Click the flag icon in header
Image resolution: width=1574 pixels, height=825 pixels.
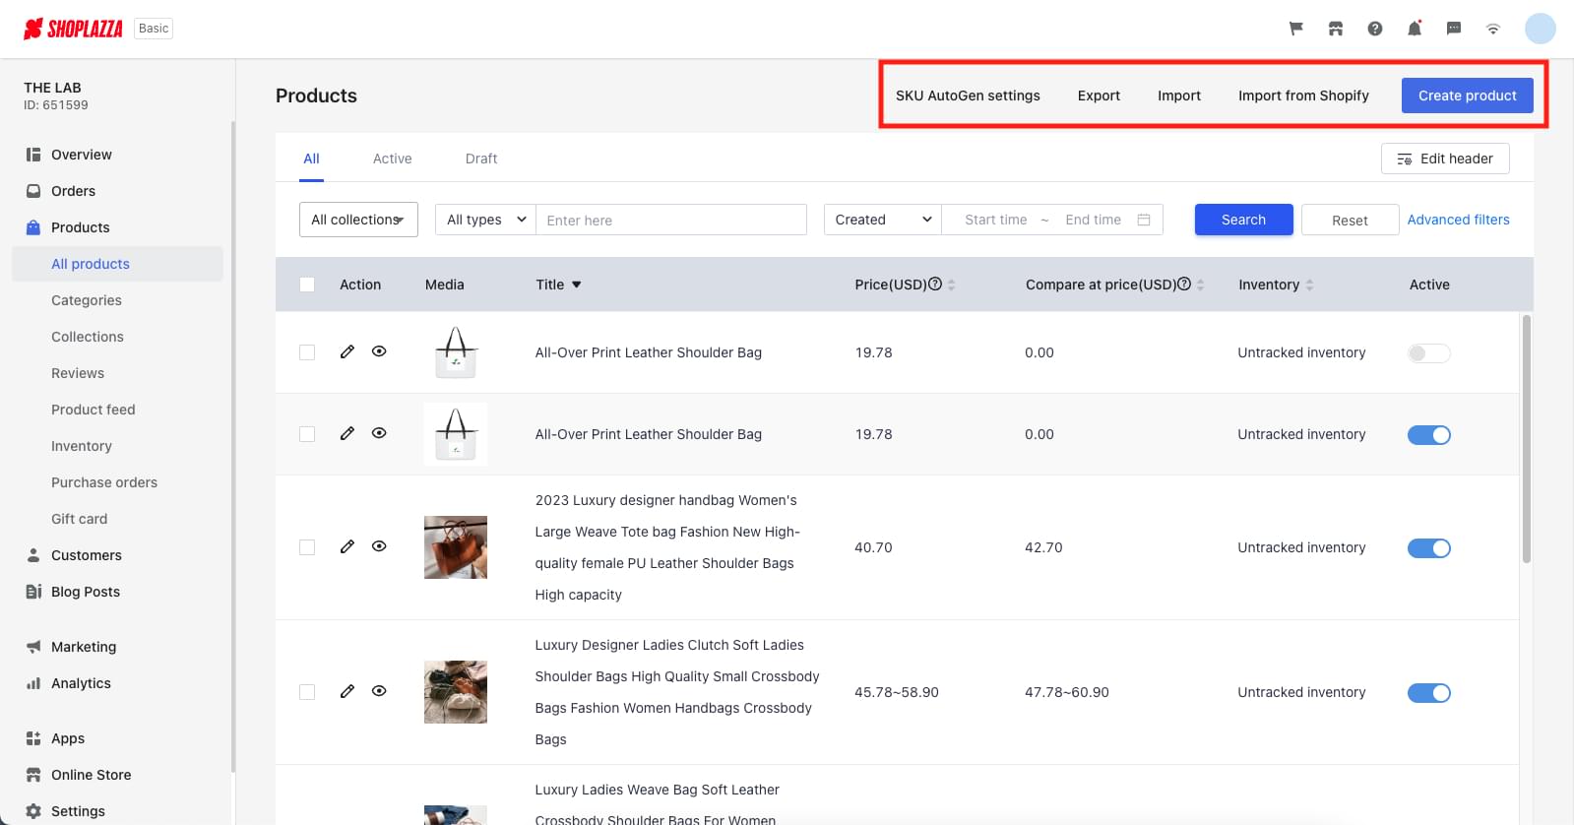click(1295, 29)
